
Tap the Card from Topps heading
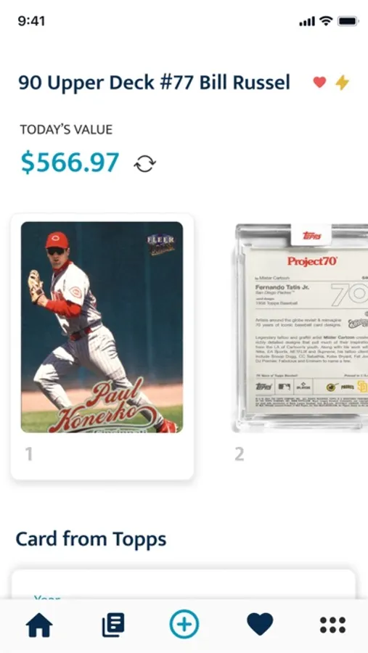pos(91,539)
